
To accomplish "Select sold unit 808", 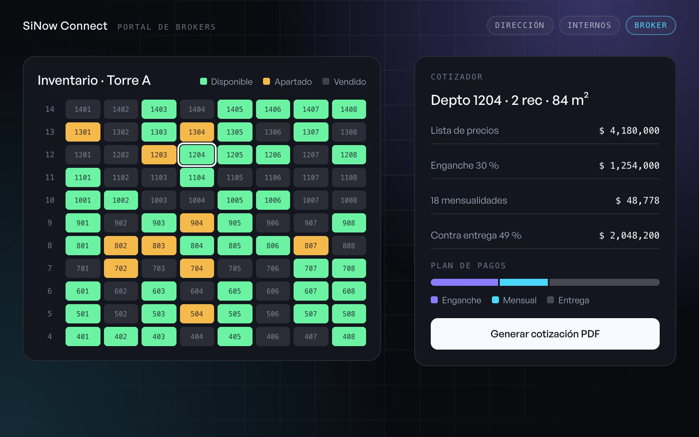I will (349, 246).
